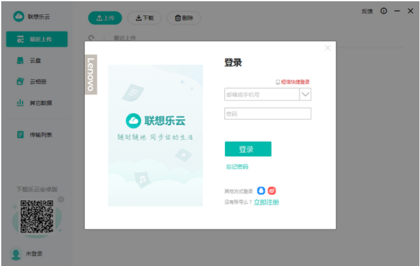This screenshot has width=420, height=266.
Task: Click the refresh icon beside 最近上传 breadcrumb
Action: pos(91,38)
